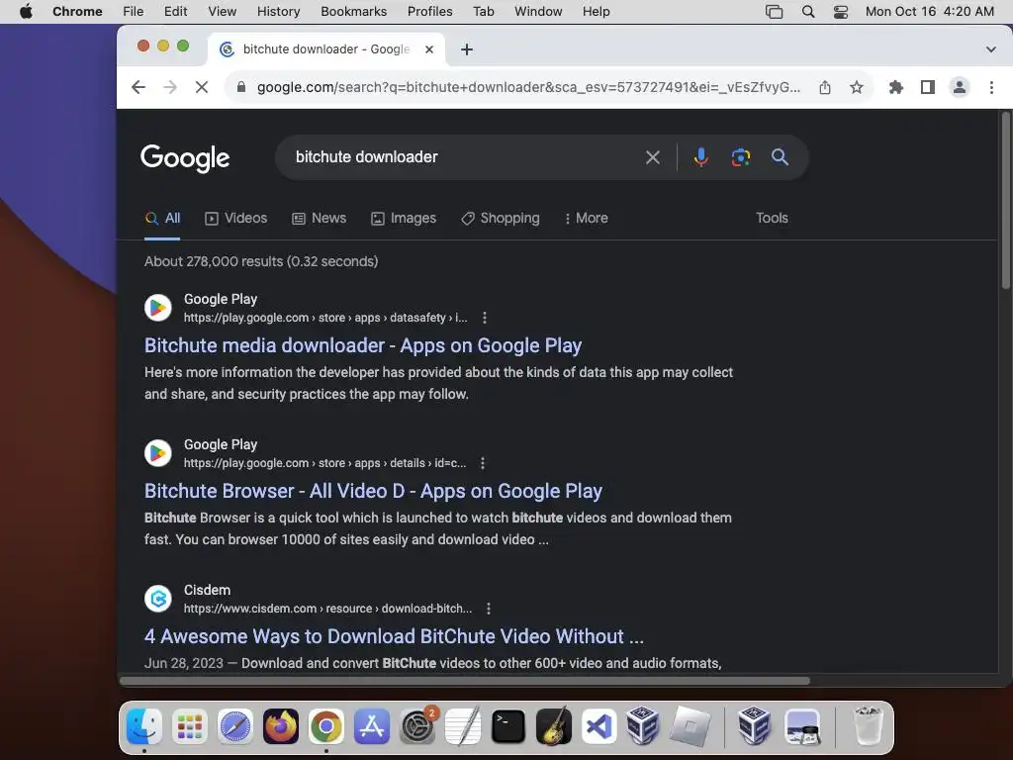The height and width of the screenshot is (760, 1013).
Task: Open 4 Awesome Ways to Download BitChute link
Action: 394,636
